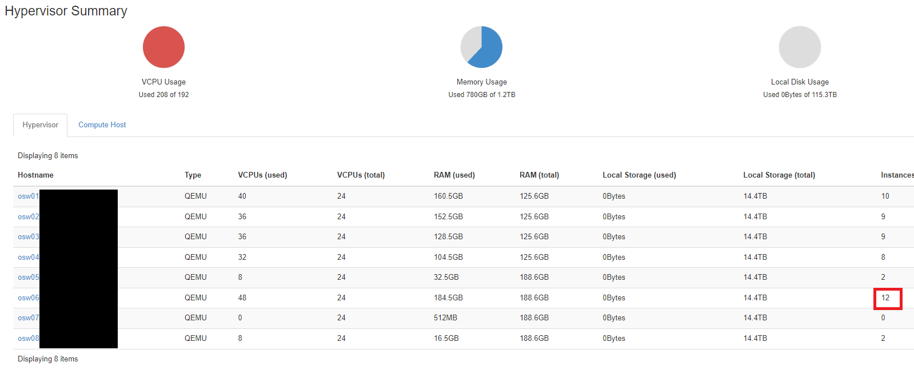This screenshot has height=374, width=914.
Task: Click the 160.5GB RAM used value
Action: 448,196
